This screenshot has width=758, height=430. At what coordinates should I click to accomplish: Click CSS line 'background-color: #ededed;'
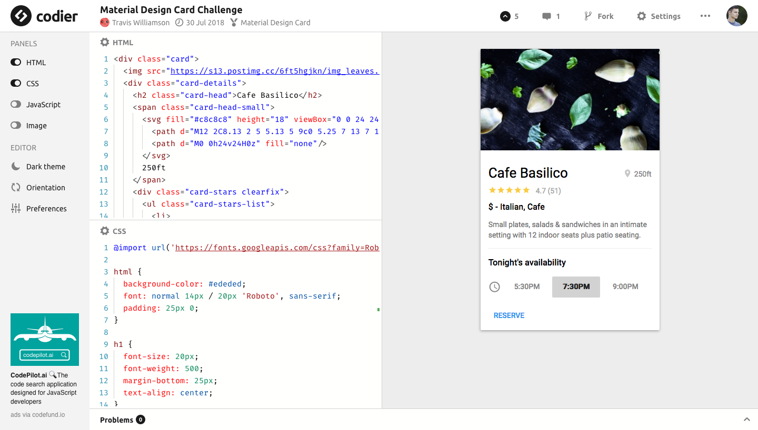click(x=184, y=284)
